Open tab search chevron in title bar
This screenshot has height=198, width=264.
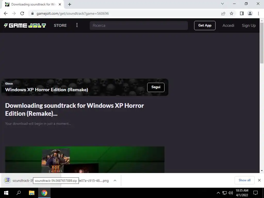point(222,4)
